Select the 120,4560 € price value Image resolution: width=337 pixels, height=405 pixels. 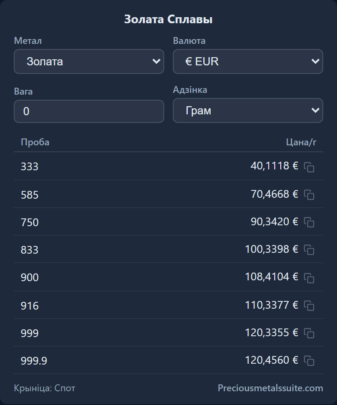pyautogui.click(x=271, y=360)
